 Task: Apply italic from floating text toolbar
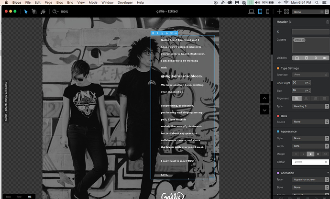(158, 33)
